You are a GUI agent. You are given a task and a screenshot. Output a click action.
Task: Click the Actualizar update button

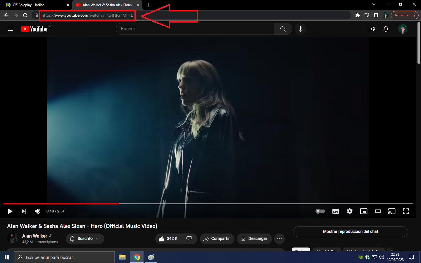[402, 15]
